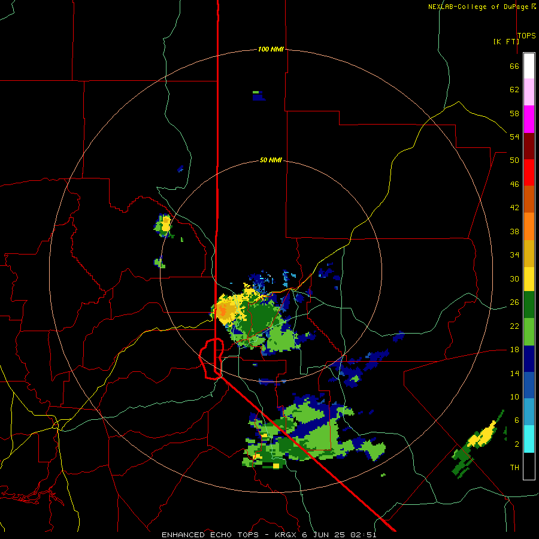Click the "6 JUN 25" date in caption

click(324, 535)
